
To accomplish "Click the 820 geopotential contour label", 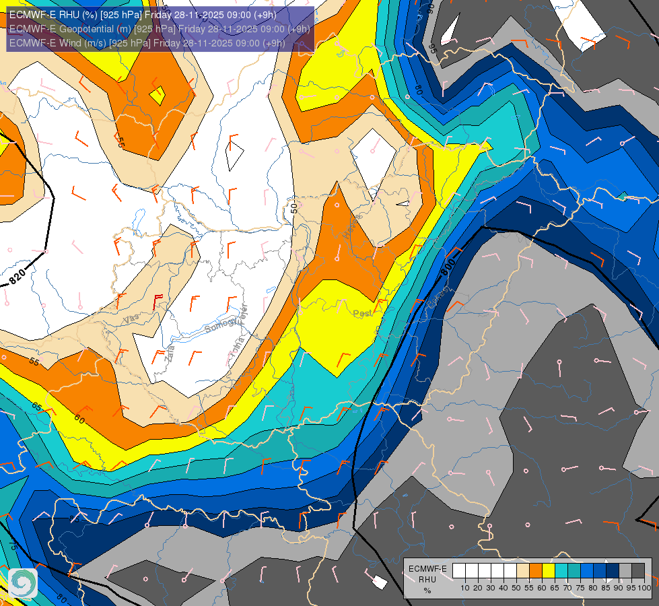I will click(18, 276).
